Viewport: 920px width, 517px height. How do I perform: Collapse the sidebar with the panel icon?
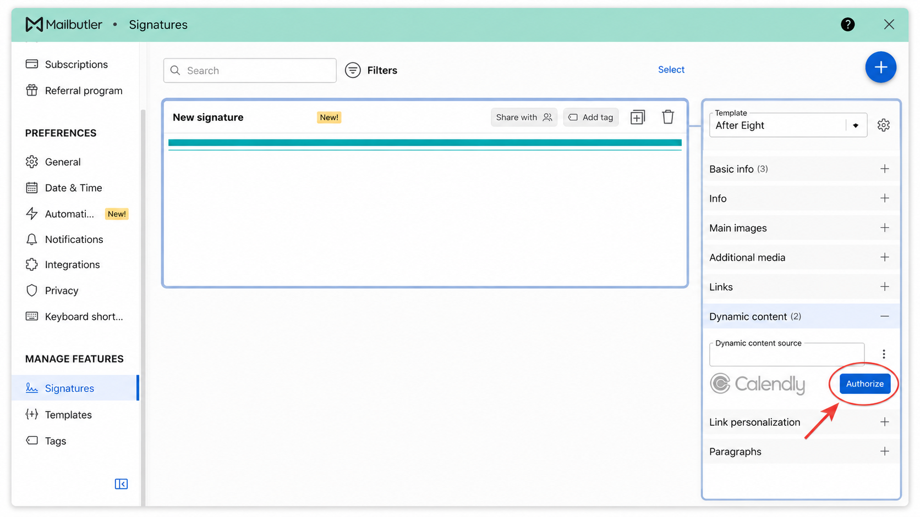pyautogui.click(x=121, y=484)
